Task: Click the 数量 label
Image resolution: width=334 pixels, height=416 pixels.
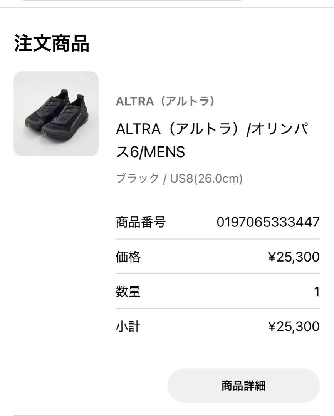Action: point(128,292)
